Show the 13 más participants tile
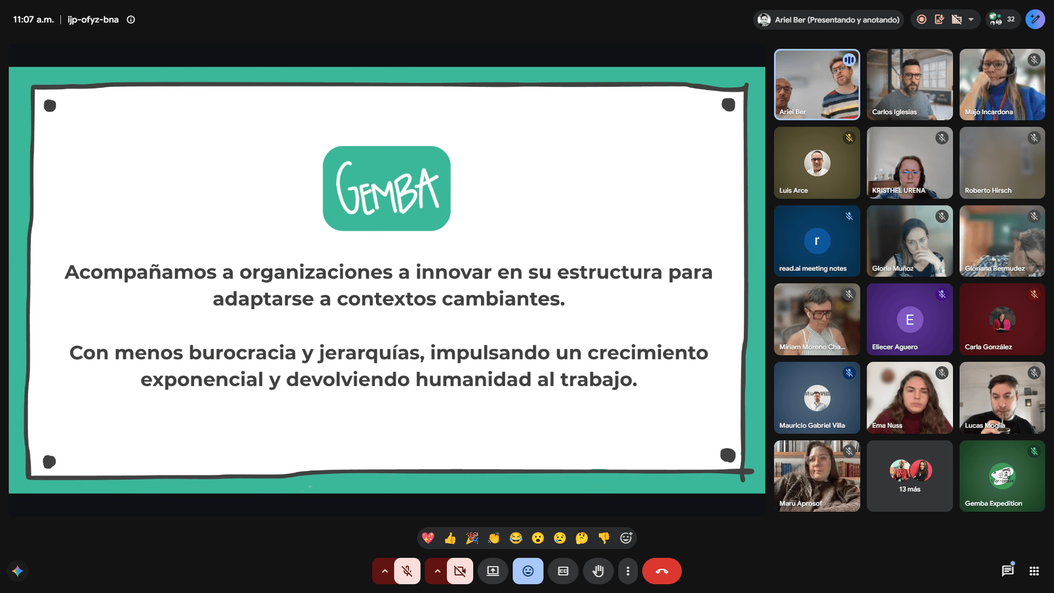 tap(910, 476)
